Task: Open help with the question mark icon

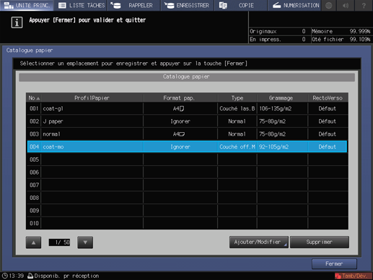Action: point(364,5)
